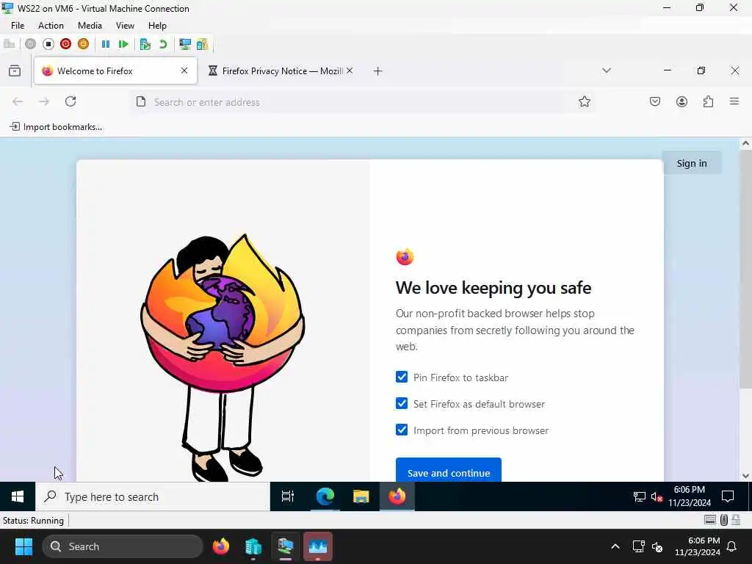This screenshot has height=564, width=752.
Task: Click the VM network tray icon
Action: pyautogui.click(x=640, y=497)
